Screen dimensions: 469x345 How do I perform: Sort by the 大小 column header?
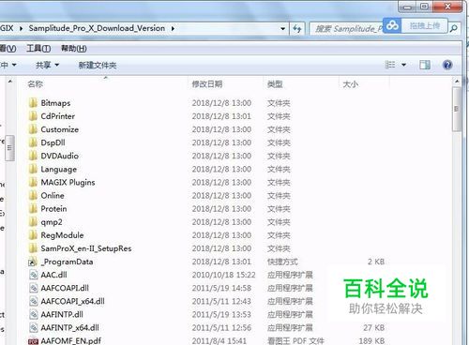(351, 83)
